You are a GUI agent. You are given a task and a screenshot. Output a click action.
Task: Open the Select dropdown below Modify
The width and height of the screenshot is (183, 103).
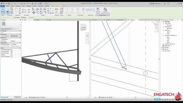pos(3,15)
